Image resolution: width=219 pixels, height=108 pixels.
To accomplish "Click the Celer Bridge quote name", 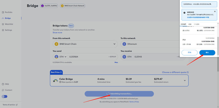I will pos(66,79).
